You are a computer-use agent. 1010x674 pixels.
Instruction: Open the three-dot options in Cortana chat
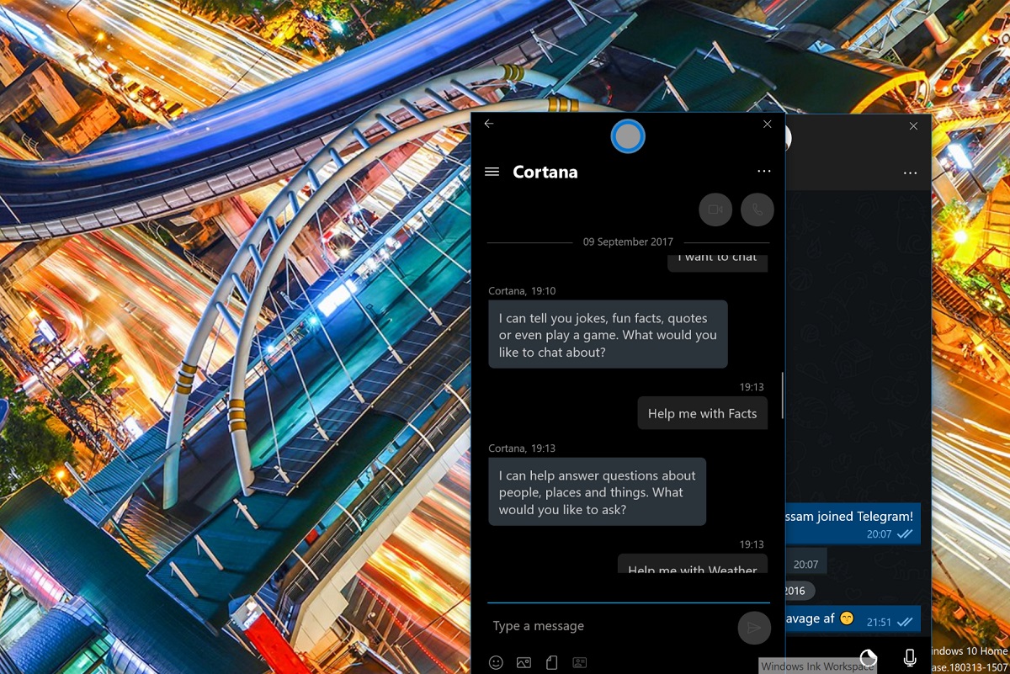(763, 172)
